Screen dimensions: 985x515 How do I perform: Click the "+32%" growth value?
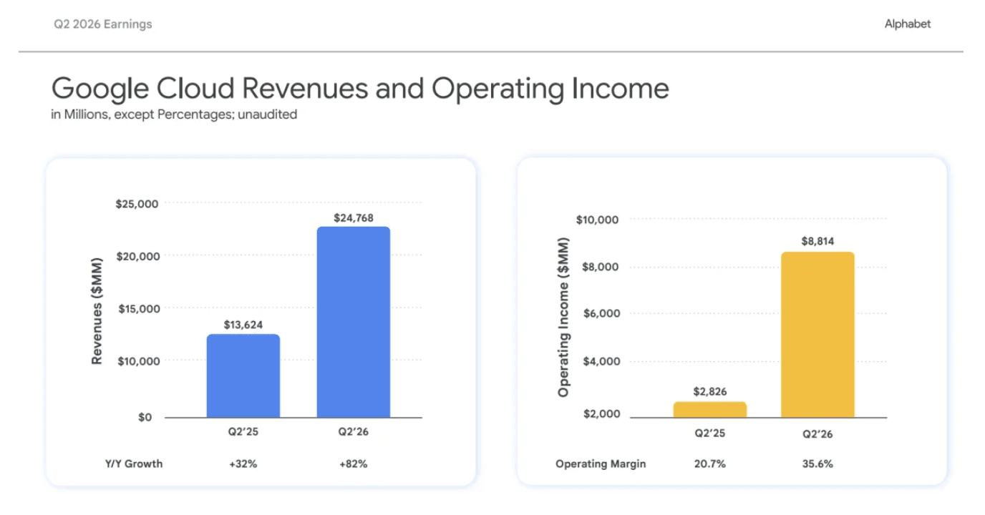coord(243,463)
